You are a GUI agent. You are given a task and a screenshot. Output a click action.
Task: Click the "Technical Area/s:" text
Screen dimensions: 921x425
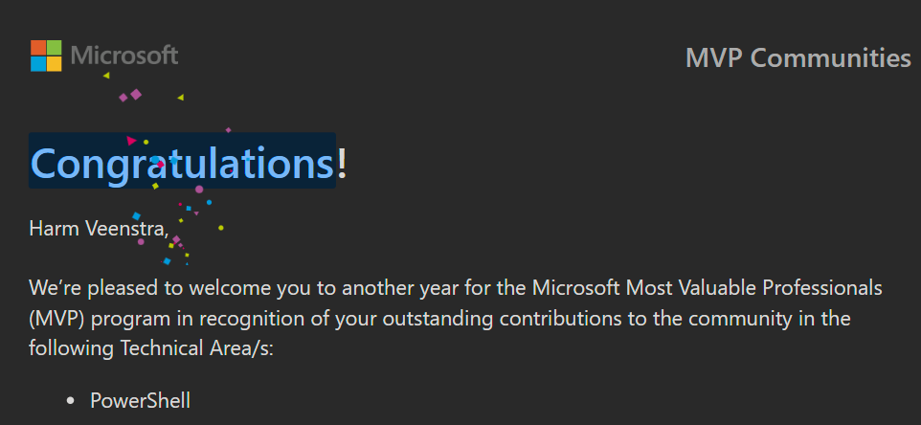pyautogui.click(x=197, y=347)
